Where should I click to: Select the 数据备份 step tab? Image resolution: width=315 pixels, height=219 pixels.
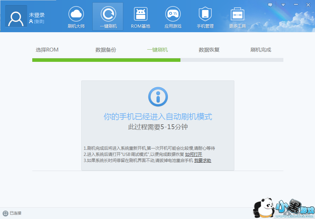click(x=106, y=50)
